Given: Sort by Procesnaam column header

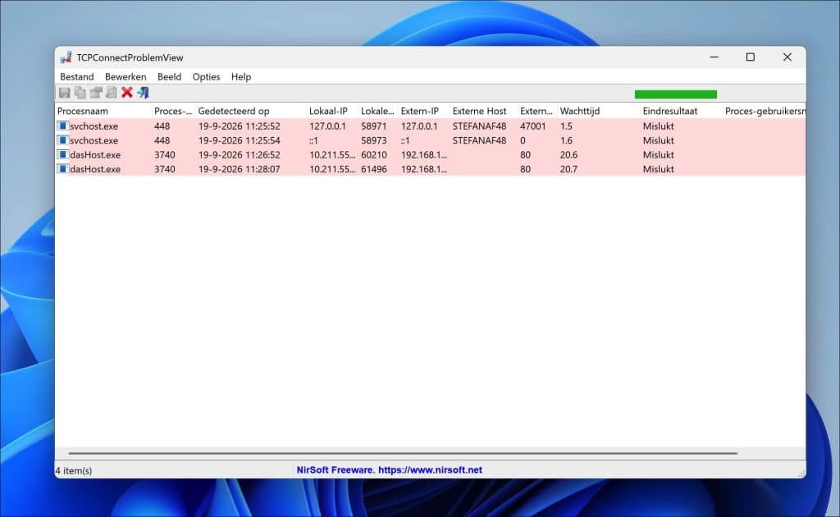Looking at the screenshot, I should (x=103, y=111).
